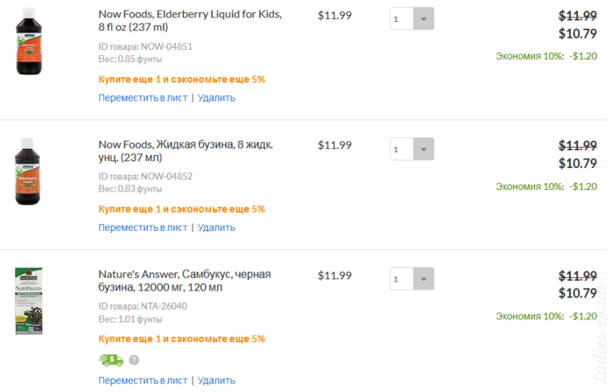Click the Now Foods Жидкая бузина bottle image
The height and width of the screenshot is (392, 613).
coord(28,171)
